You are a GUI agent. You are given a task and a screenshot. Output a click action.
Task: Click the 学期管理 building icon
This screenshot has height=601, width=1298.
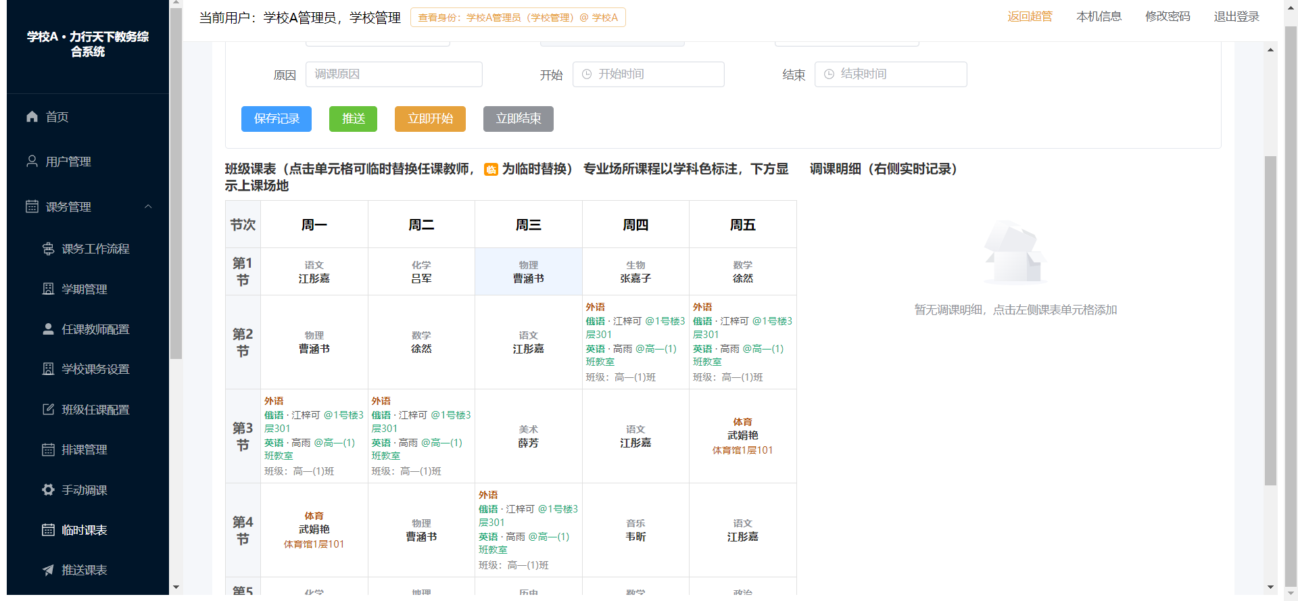tap(48, 289)
